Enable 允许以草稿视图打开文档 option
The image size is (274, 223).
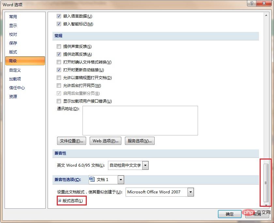click(x=59, y=78)
